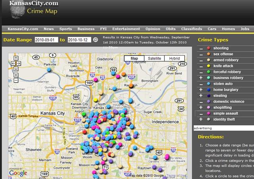
Task: Open the Opinion menu item
Action: [x=153, y=29]
